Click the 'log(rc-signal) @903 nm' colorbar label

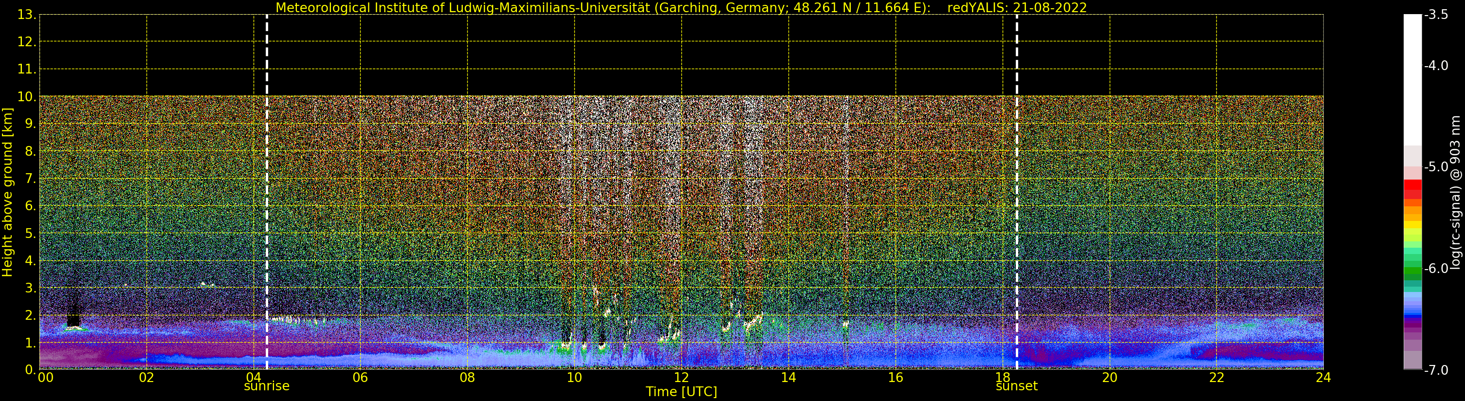(1455, 192)
